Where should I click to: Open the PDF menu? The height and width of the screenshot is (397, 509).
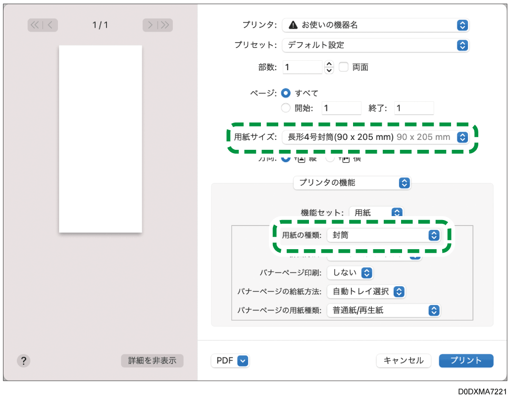tap(230, 361)
